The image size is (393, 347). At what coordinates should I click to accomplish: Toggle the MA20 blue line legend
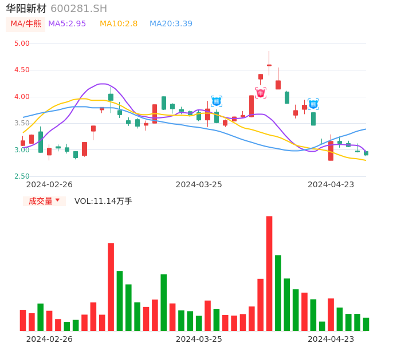(171, 24)
